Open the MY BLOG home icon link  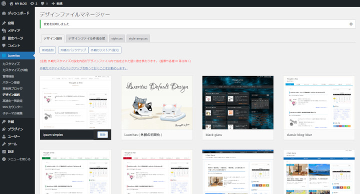click(11, 3)
